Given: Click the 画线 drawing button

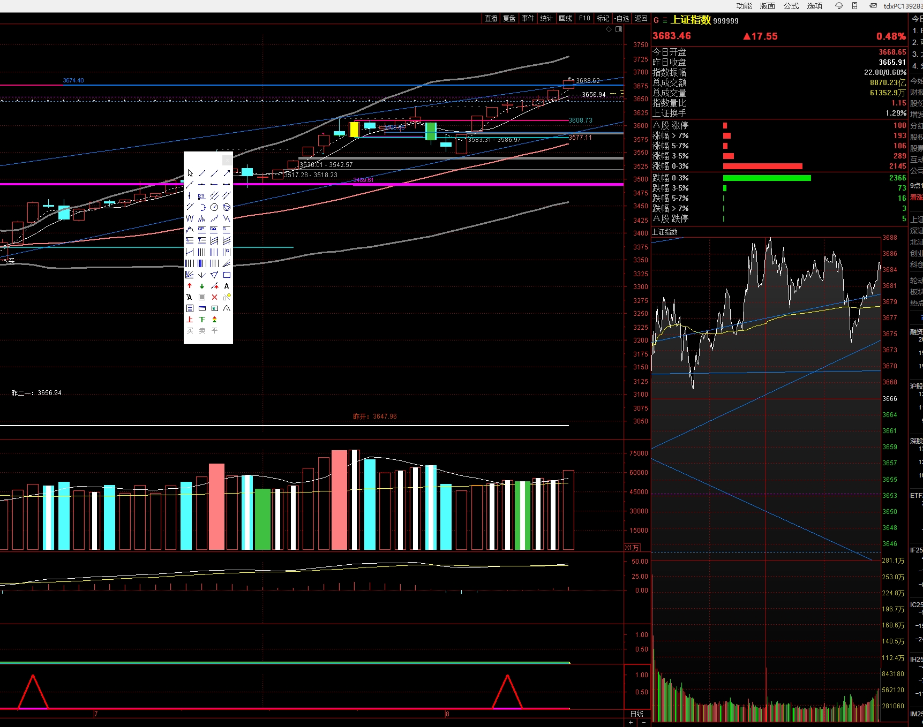Looking at the screenshot, I should point(566,18).
